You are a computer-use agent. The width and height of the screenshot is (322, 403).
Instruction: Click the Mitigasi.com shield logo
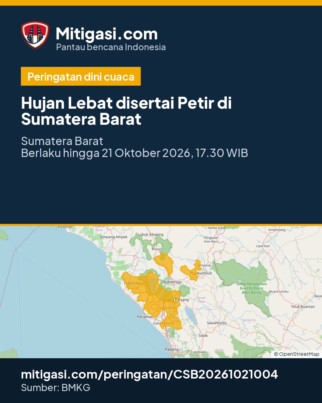coord(35,35)
